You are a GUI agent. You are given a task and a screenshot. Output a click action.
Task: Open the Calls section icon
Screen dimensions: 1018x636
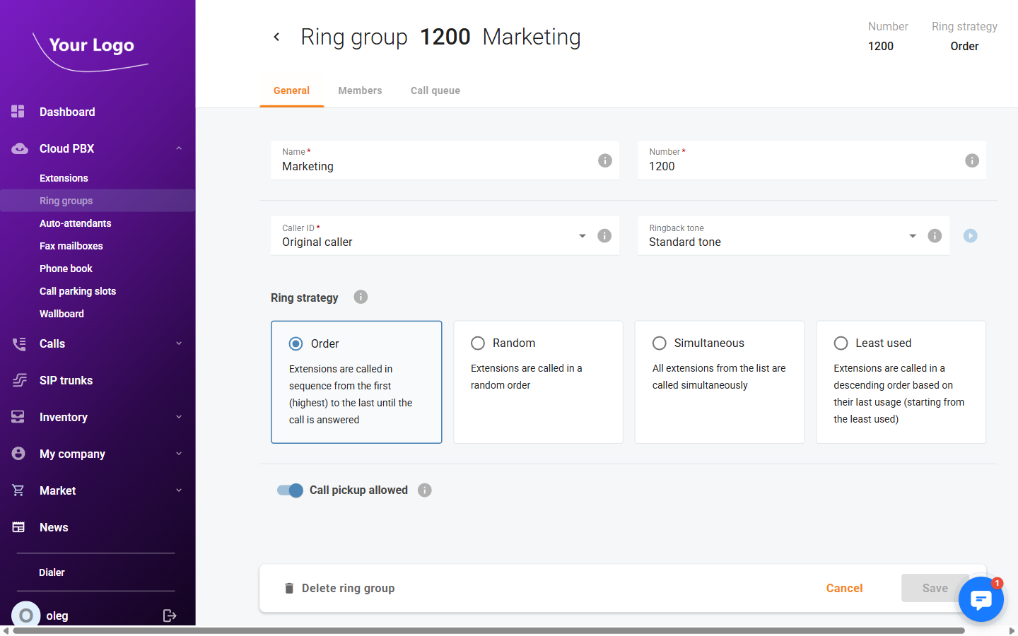pyautogui.click(x=18, y=343)
